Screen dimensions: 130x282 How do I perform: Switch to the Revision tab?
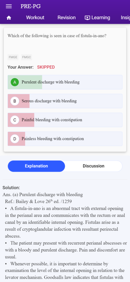[67, 18]
